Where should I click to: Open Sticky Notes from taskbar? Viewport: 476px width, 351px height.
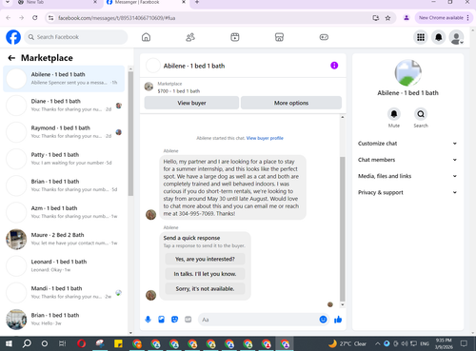(118, 343)
